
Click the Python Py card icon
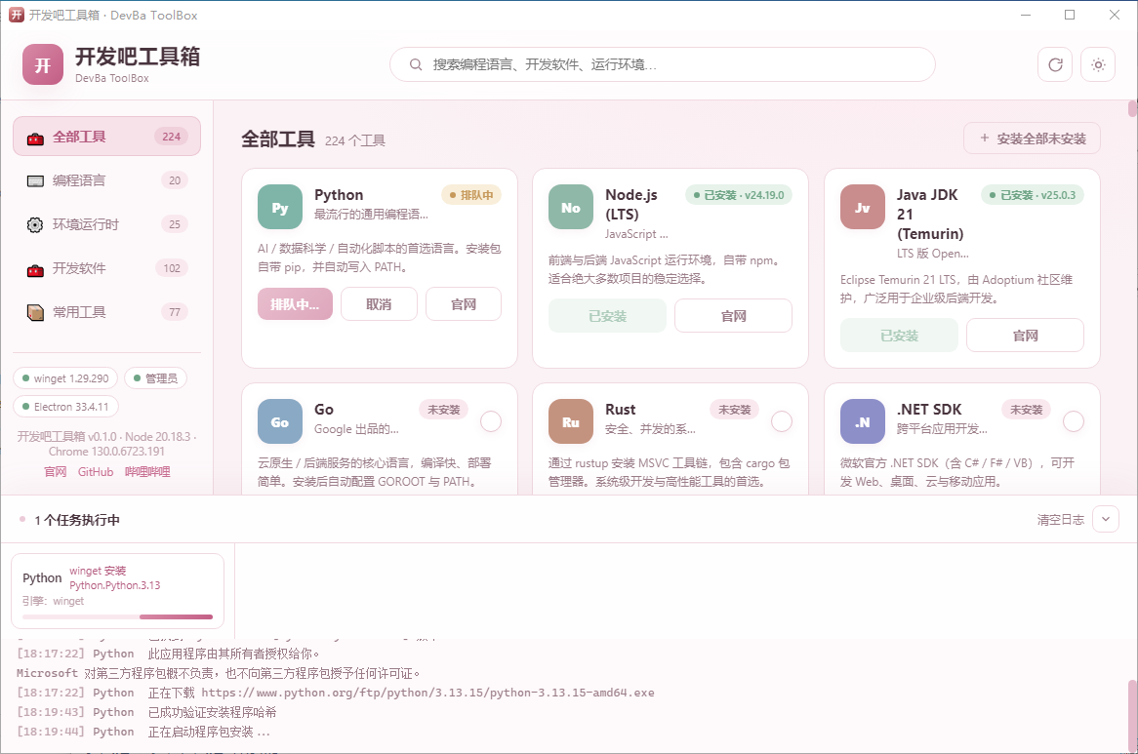click(280, 208)
